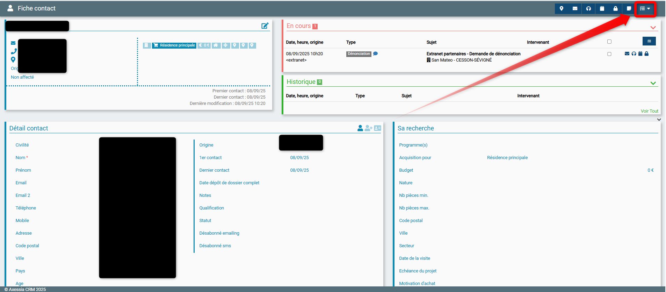
Task: Tick the select-all checkbox in En cours header
Action: (609, 42)
